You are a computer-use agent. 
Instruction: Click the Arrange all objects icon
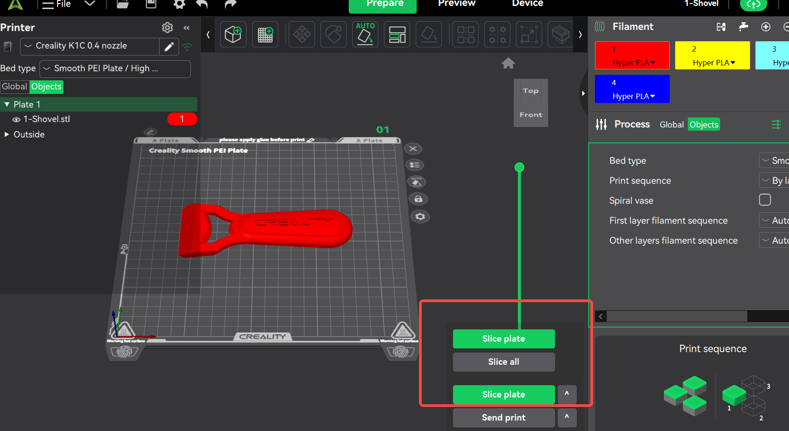397,34
